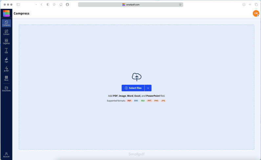Open the CM user avatar menu
This screenshot has height=160, width=261.
pos(256,13)
